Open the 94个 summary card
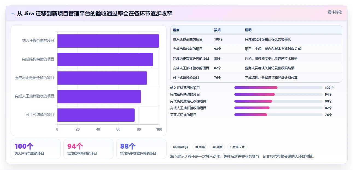This screenshot has height=170, width=353. click(x=88, y=149)
